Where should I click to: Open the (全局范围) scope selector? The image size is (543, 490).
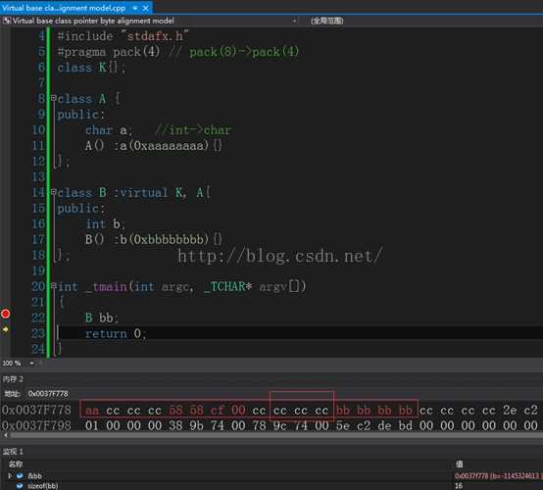tap(327, 21)
